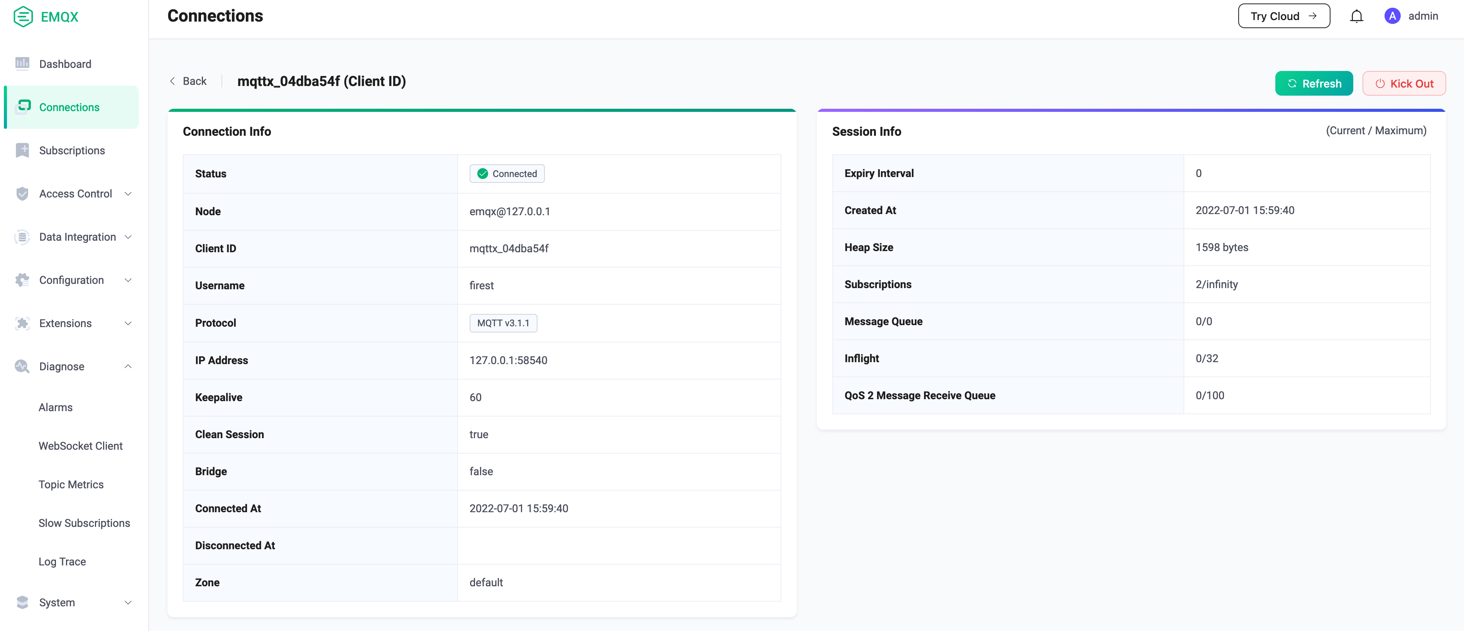Click the admin avatar icon
The width and height of the screenshot is (1464, 631).
1392,17
